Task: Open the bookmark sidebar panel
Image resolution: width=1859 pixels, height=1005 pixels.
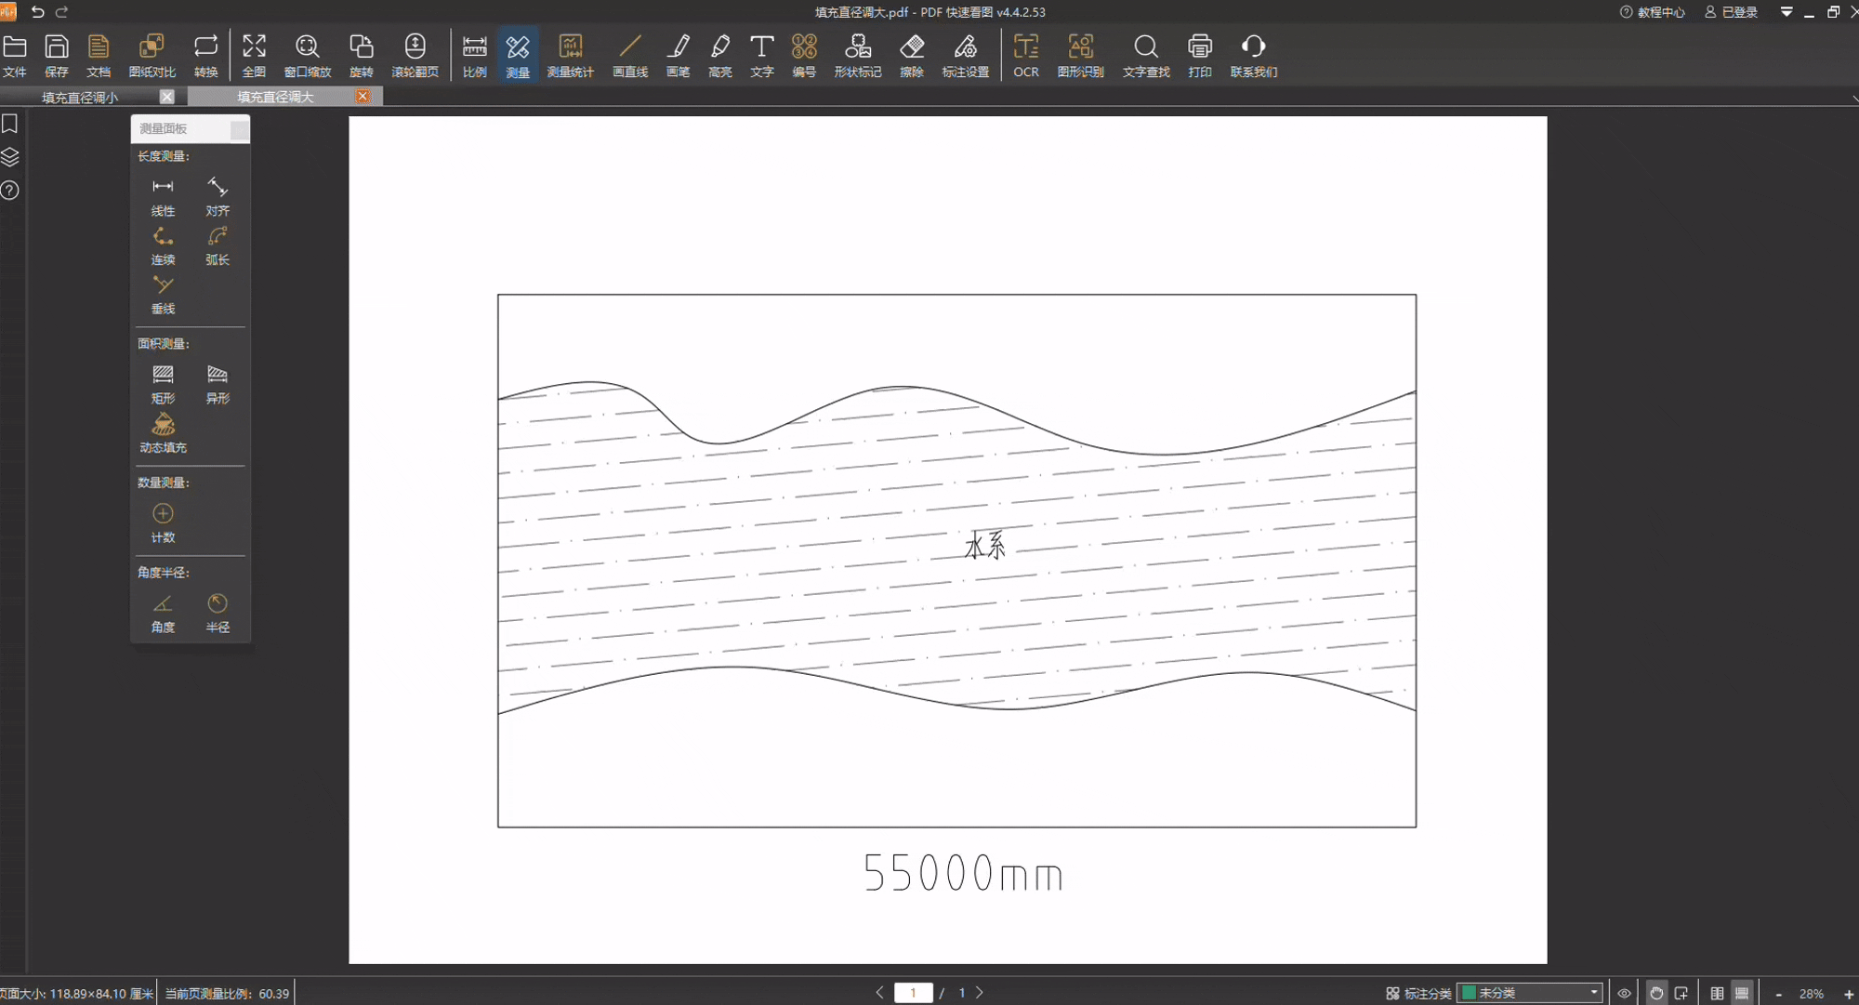Action: [10, 124]
